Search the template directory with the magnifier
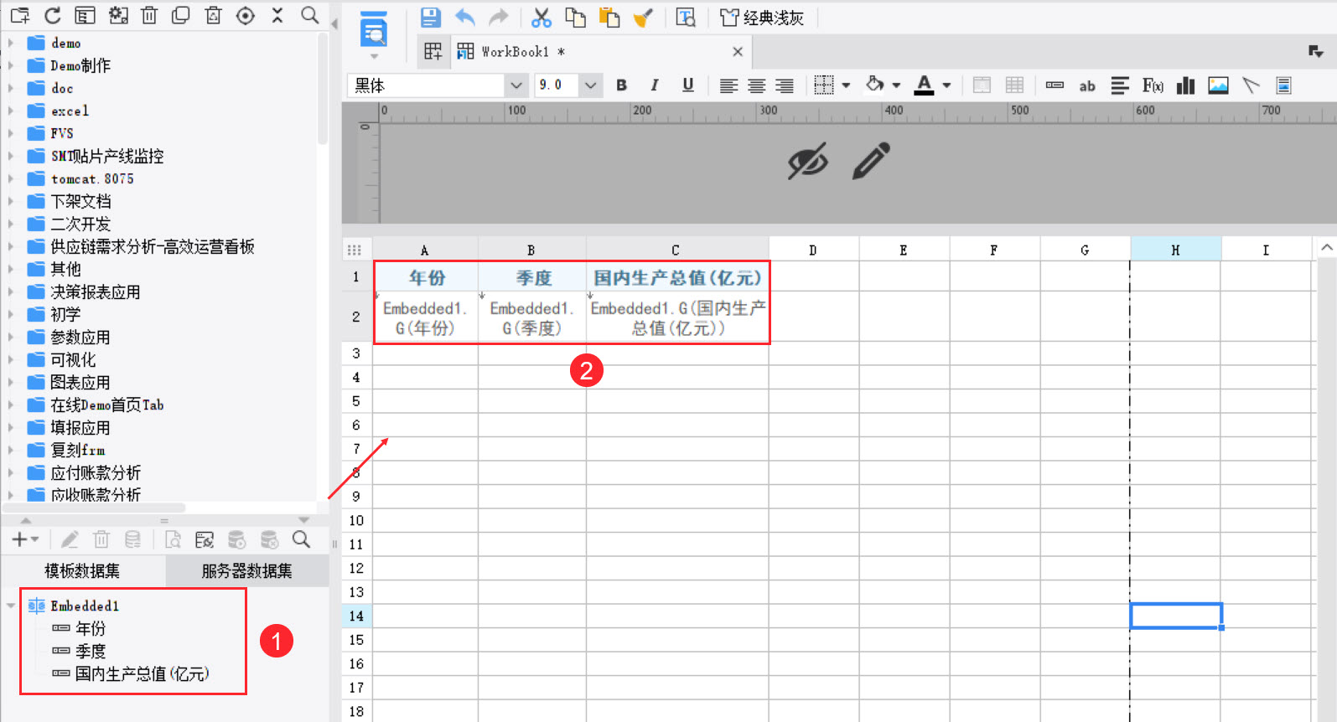The height and width of the screenshot is (722, 1337). (x=310, y=15)
